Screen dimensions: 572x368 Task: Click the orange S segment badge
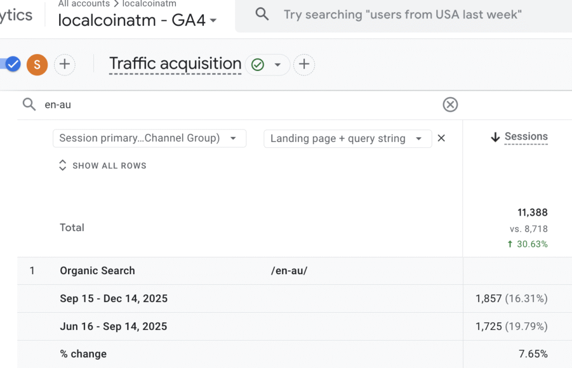[x=37, y=65]
